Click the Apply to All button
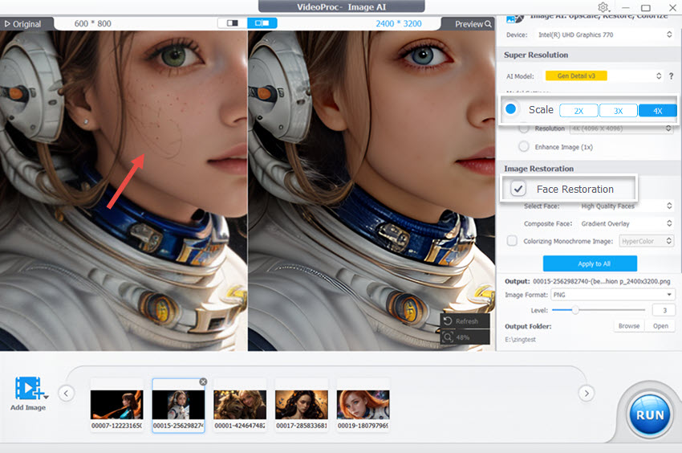 click(590, 263)
